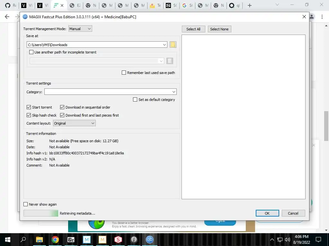Click the Select None button
Viewport: 329px width, 246px height.
pyautogui.click(x=219, y=29)
